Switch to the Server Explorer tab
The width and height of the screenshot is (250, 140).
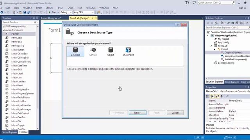[10, 132]
